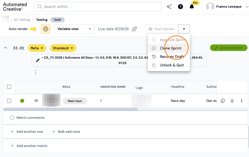The image size is (249, 157).
Task: Click the green status dot in row 01
Action: coord(22,101)
